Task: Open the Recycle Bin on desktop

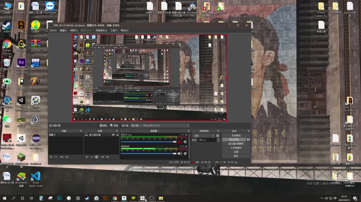Action: [x=7, y=64]
